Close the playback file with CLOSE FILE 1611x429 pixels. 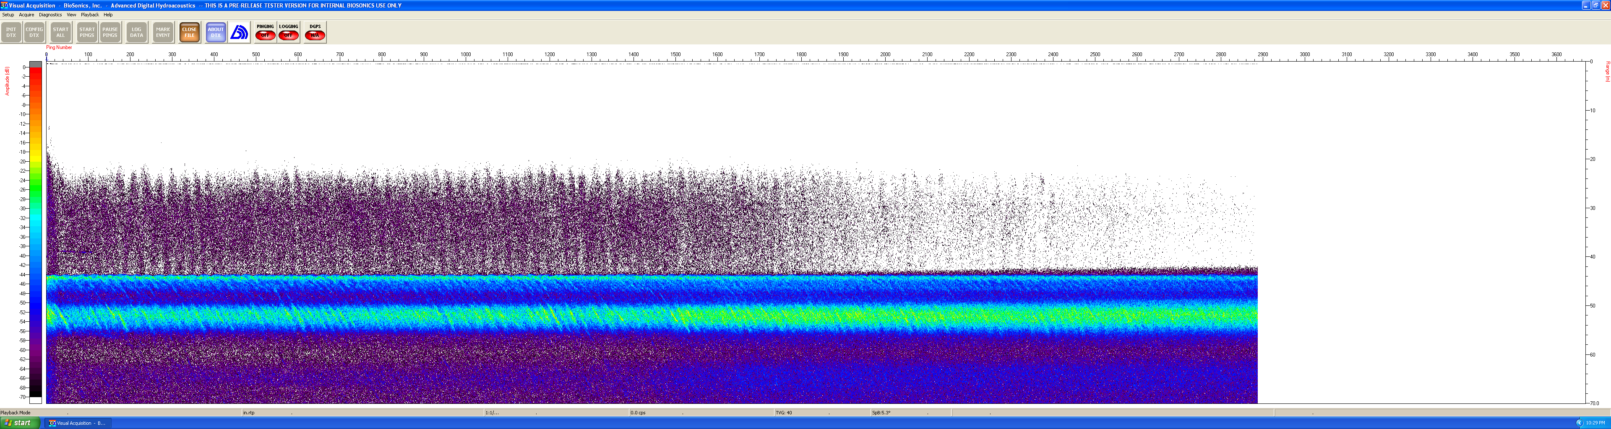click(x=190, y=33)
